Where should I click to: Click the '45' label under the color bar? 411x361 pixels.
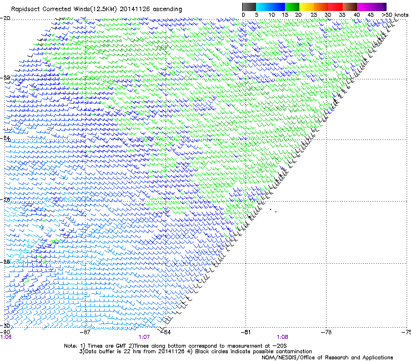(370, 15)
